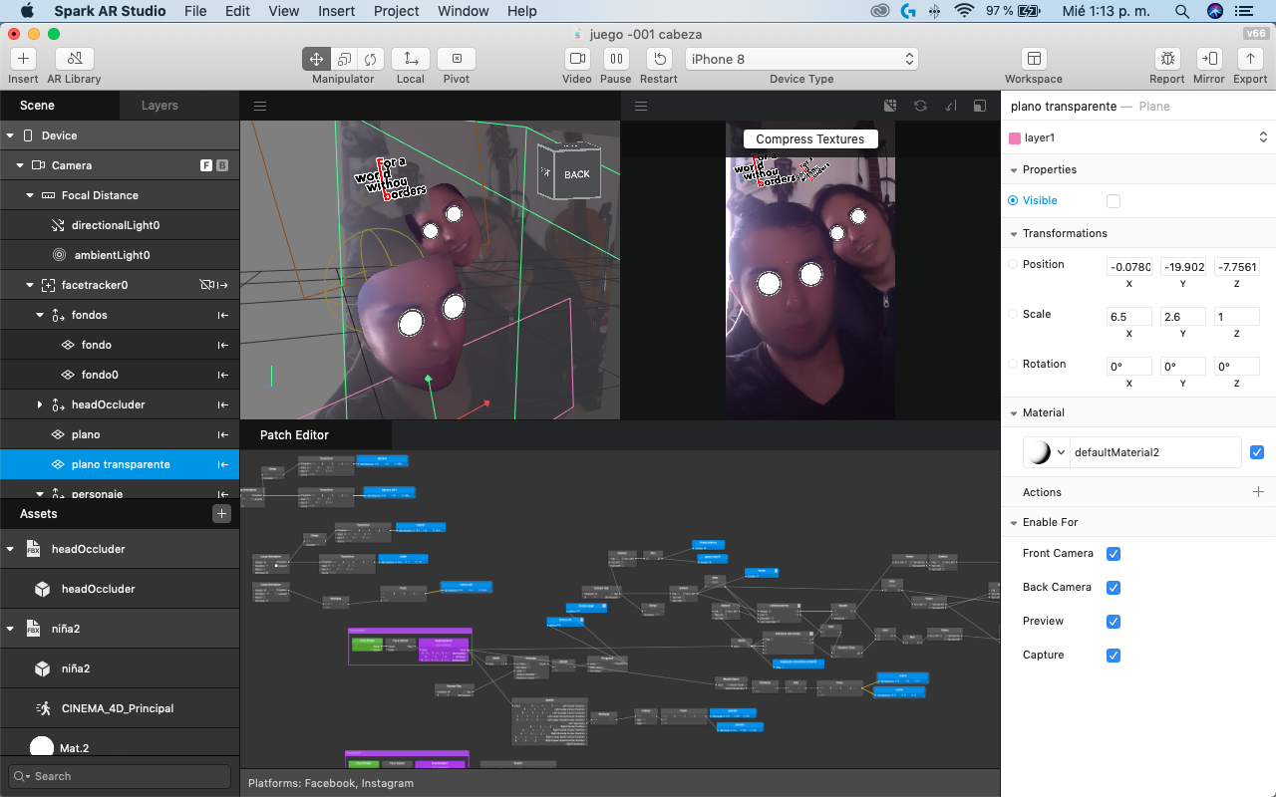Image resolution: width=1276 pixels, height=797 pixels.
Task: Expand the headOccluder scene group
Action: coord(40,404)
